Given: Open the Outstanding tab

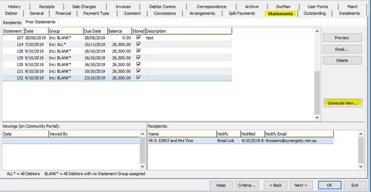Looking at the screenshot, I should tap(315, 14).
